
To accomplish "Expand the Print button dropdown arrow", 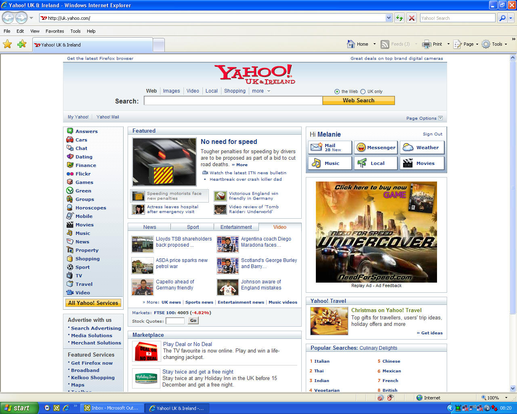I will [x=448, y=44].
